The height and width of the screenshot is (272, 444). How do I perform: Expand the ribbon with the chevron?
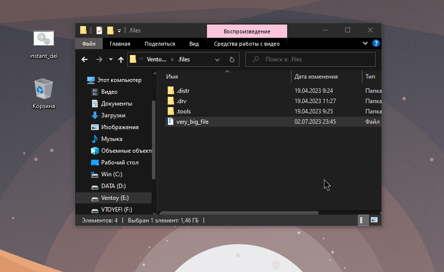[365, 43]
